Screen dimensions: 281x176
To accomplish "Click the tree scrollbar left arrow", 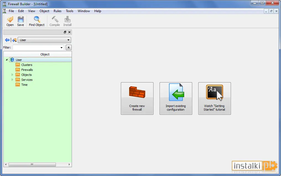I will tap(6, 164).
